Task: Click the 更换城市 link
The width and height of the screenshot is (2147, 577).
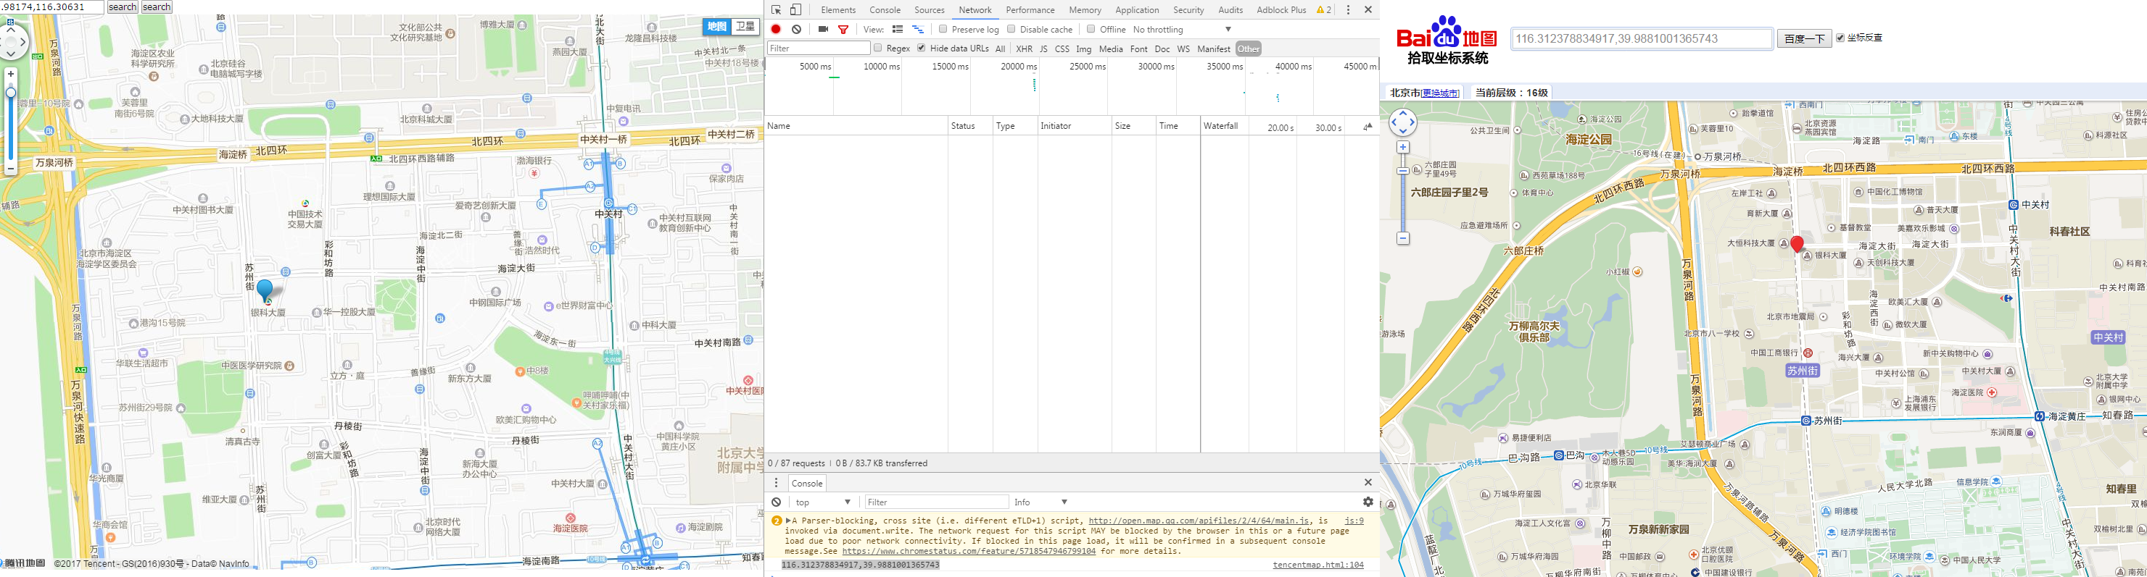Action: coord(1440,93)
